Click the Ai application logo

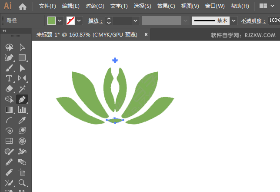coord(8,6)
